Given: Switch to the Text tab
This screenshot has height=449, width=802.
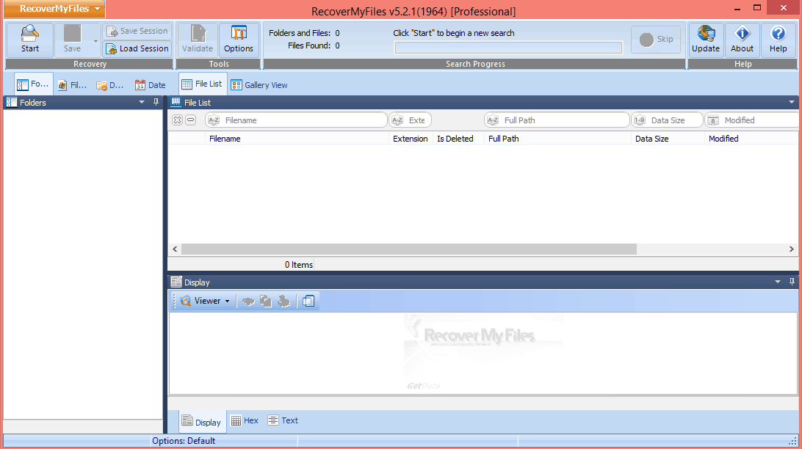Looking at the screenshot, I should pos(283,421).
